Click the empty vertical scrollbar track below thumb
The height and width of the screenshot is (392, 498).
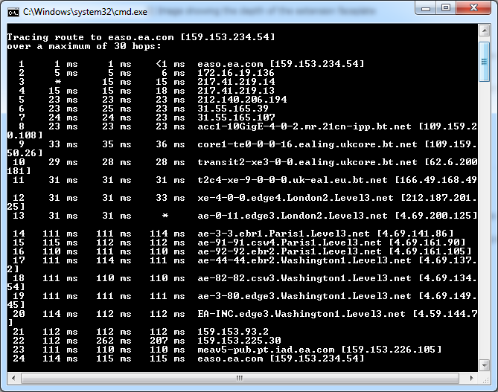485,220
